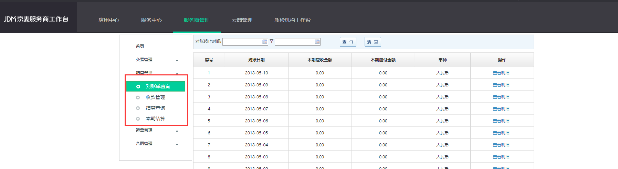Open the 应用中心 tab

[109, 20]
